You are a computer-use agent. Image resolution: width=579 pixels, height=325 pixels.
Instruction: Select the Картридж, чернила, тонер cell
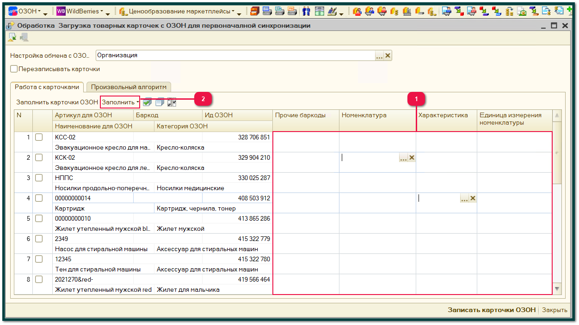click(213, 209)
